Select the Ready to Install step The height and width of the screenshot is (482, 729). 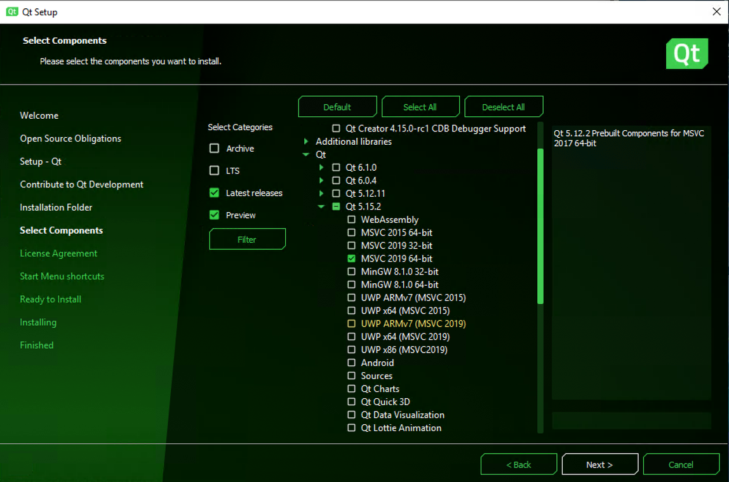[51, 299]
